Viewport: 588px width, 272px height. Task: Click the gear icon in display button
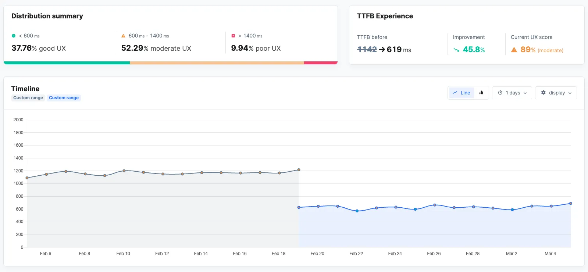click(x=543, y=93)
